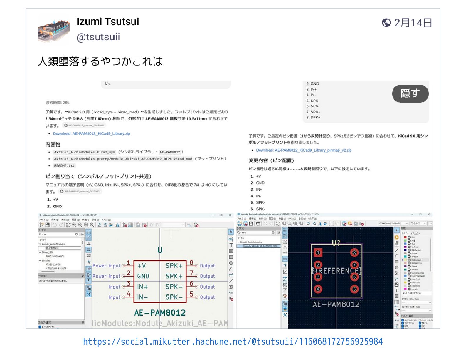The height and width of the screenshot is (350, 466).
Task: Hide the Edge.Cuts layer using its eye
Action: [x=409, y=286]
